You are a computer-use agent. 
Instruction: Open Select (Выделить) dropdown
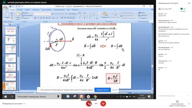pyautogui.click(x=143, y=18)
